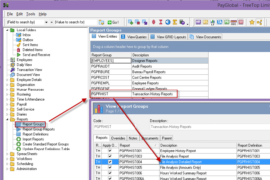Open the Tools menu

pos(30,14)
